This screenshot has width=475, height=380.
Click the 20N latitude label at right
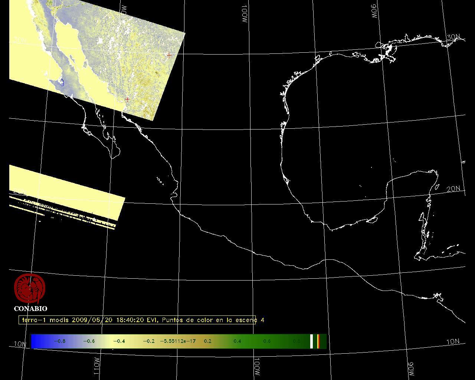click(x=453, y=189)
